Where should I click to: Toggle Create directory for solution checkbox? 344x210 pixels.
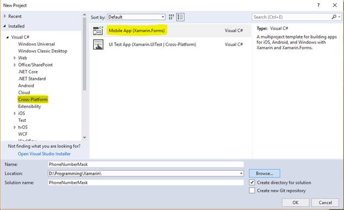pos(252,182)
